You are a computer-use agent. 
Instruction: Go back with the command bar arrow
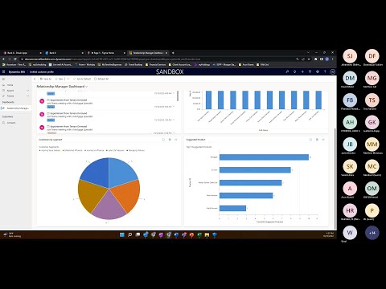pos(35,79)
